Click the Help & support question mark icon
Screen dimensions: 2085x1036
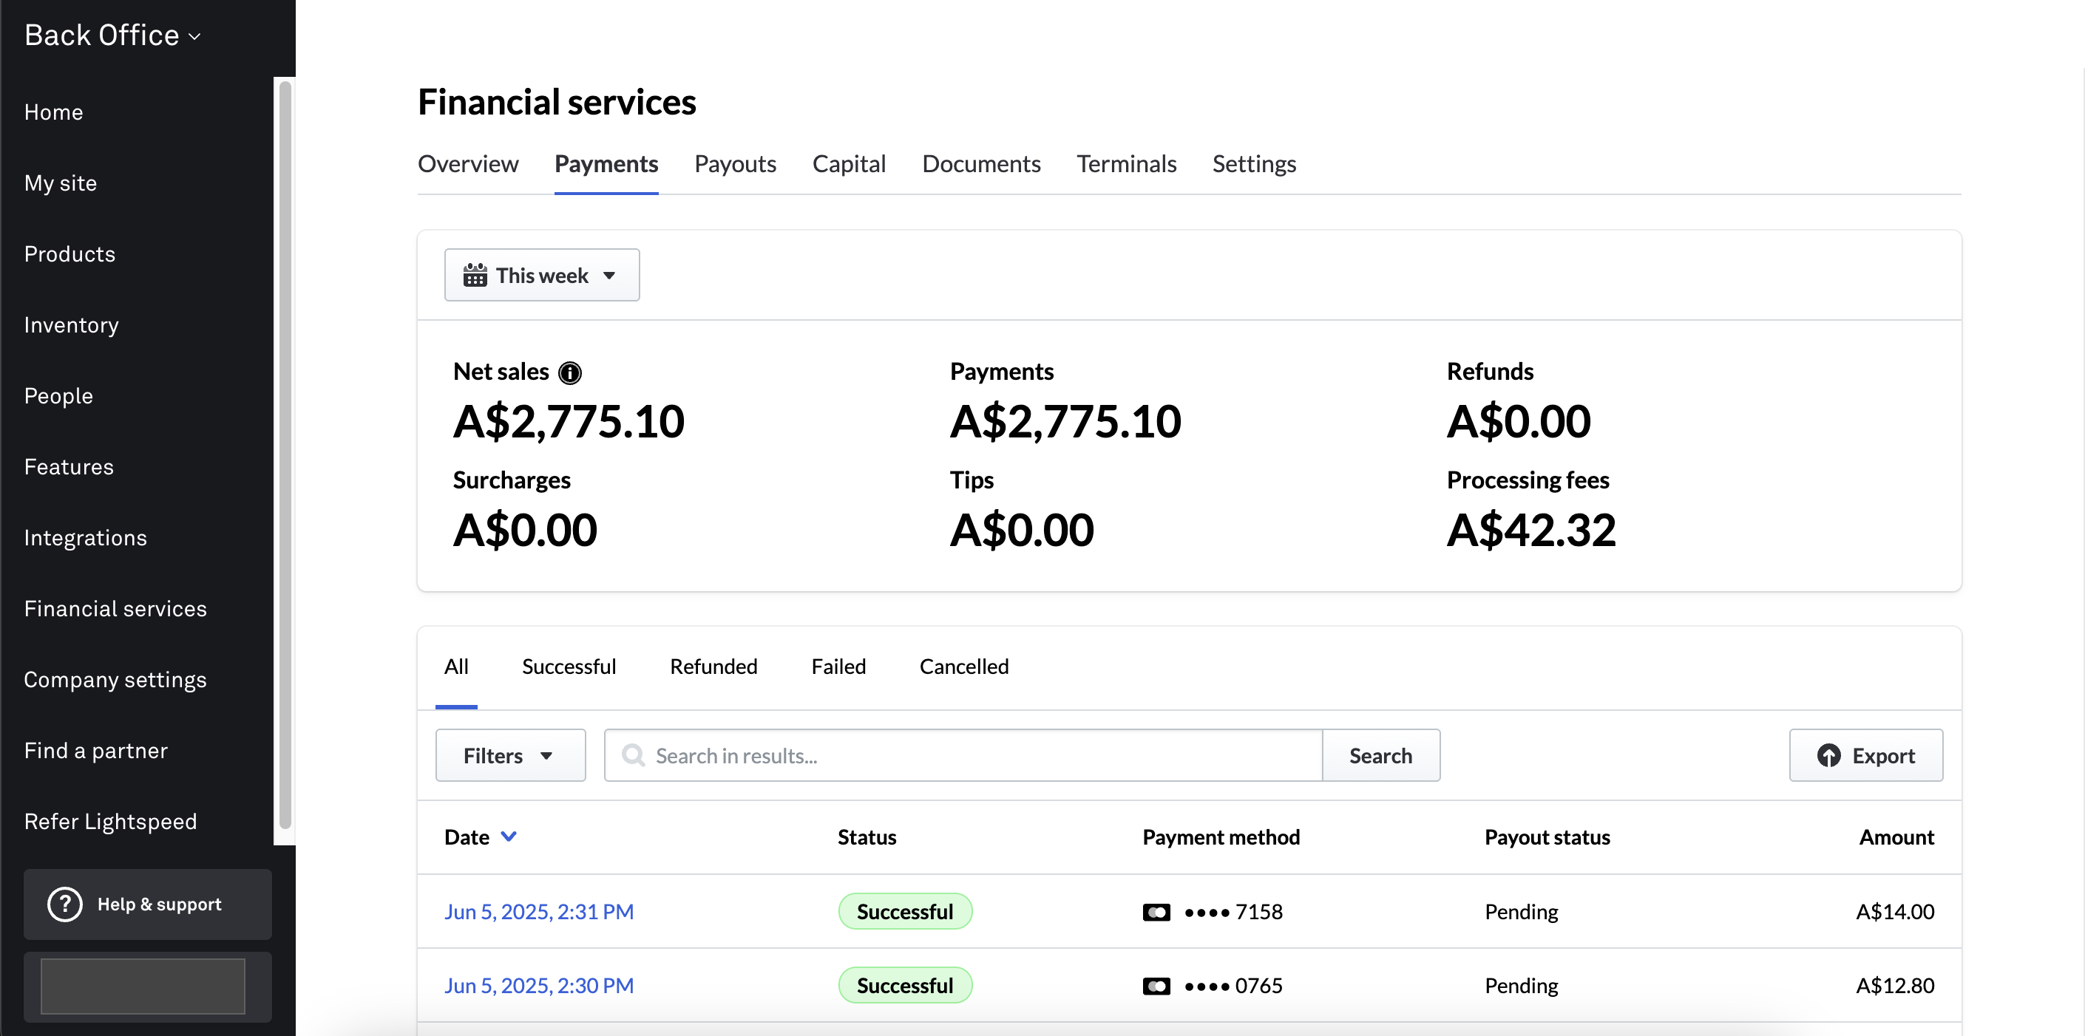tap(65, 904)
